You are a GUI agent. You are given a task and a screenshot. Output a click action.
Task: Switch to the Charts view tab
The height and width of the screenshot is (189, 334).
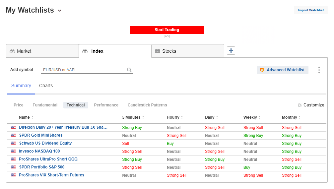click(46, 86)
